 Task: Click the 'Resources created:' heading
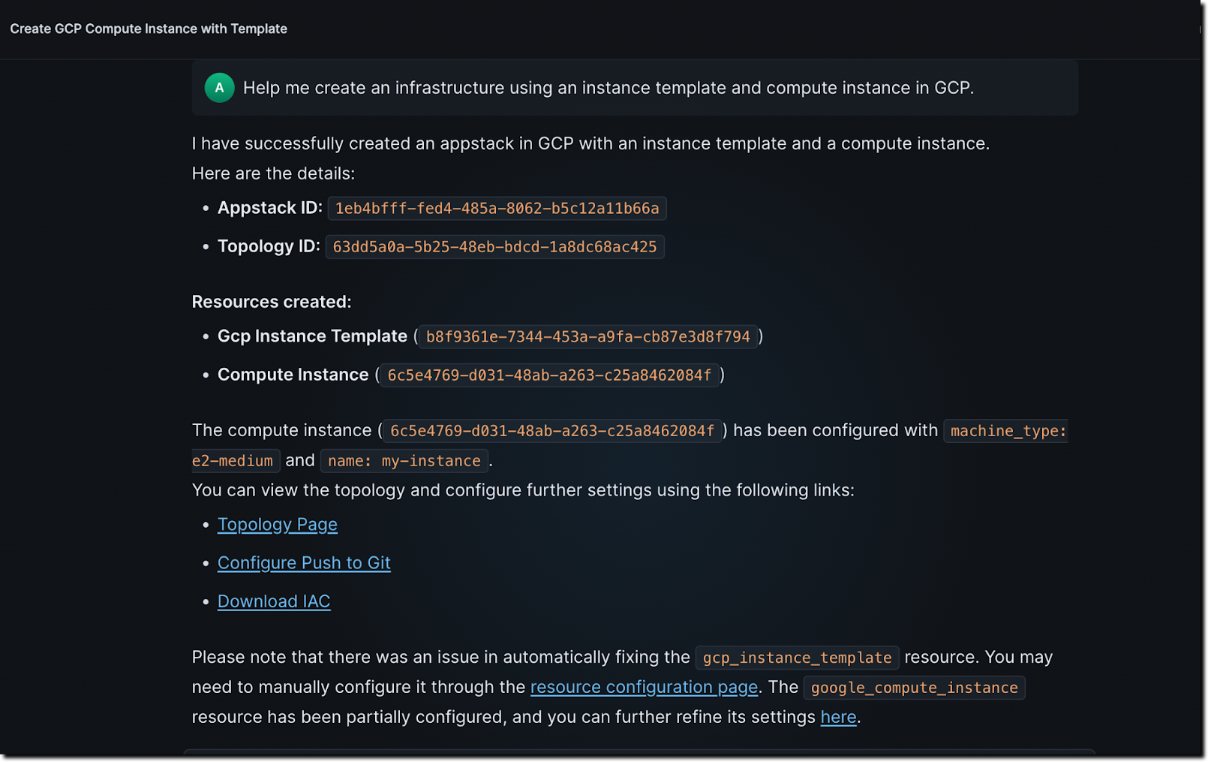pyautogui.click(x=272, y=302)
